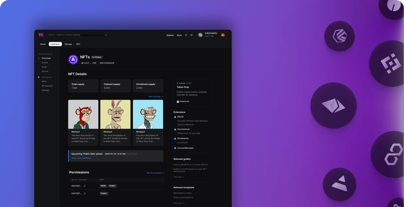Click the thirdweb logo in header
The height and width of the screenshot is (207, 404).
(x=41, y=35)
